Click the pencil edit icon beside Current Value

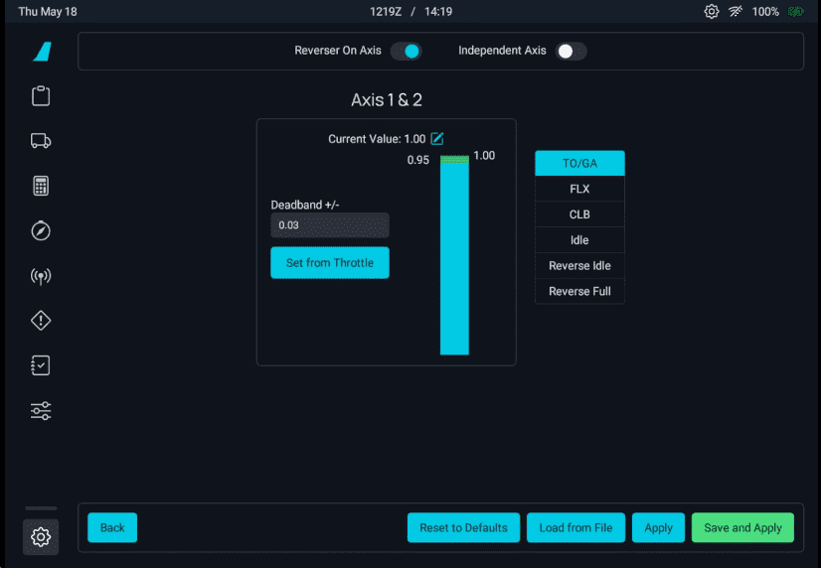pos(437,138)
